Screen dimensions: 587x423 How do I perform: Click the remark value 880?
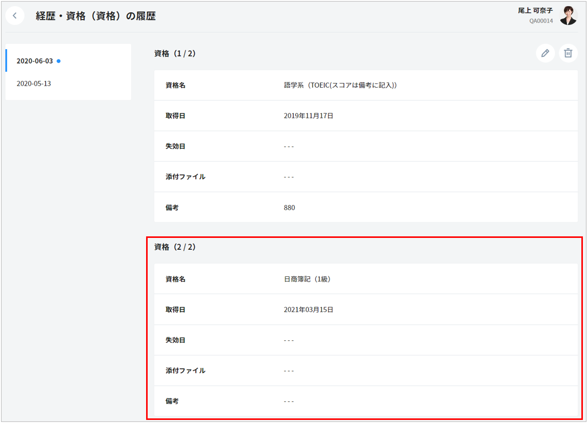pos(289,208)
